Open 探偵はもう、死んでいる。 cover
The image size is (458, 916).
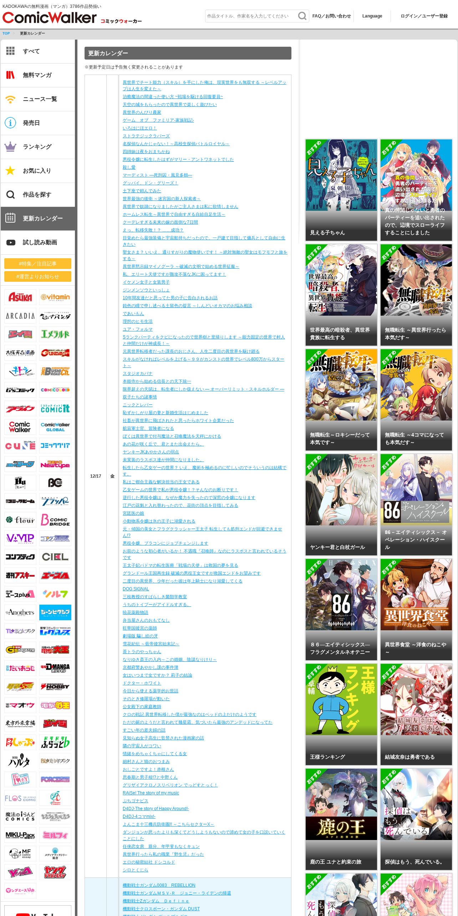[x=416, y=819]
